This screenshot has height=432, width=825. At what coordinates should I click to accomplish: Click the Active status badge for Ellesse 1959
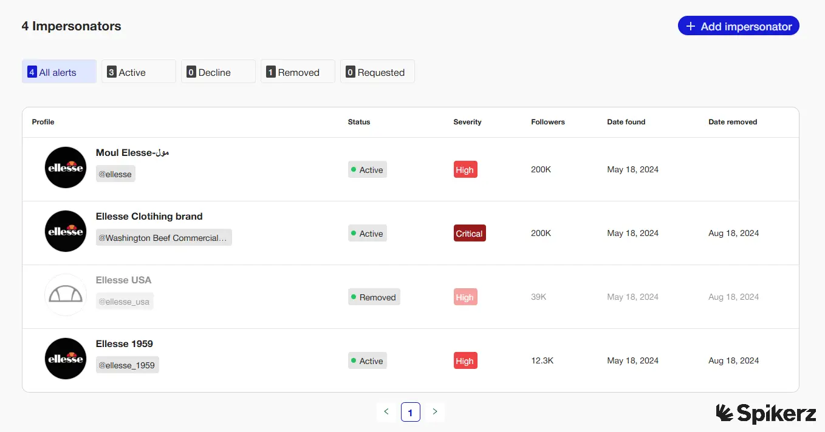pyautogui.click(x=368, y=361)
